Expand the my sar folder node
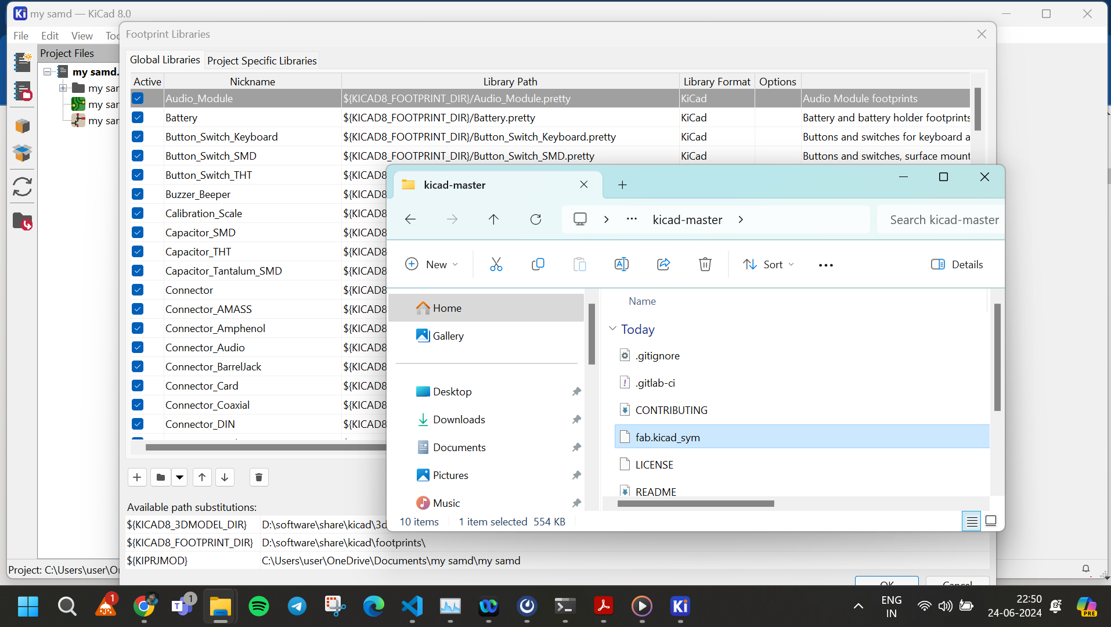1111x627 pixels. click(x=63, y=88)
